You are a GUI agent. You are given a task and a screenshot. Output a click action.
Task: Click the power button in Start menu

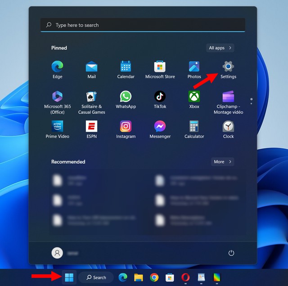pyautogui.click(x=231, y=253)
